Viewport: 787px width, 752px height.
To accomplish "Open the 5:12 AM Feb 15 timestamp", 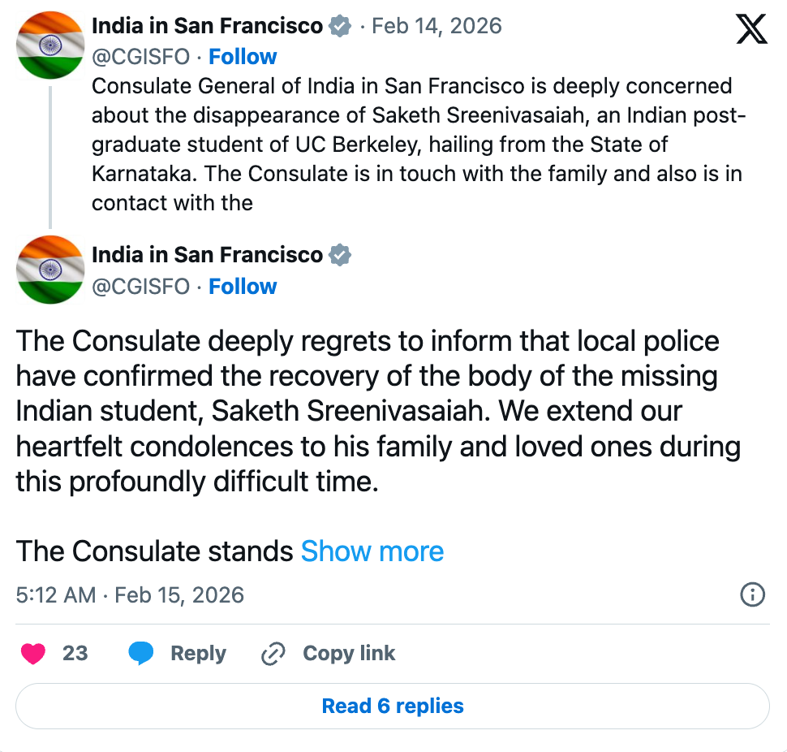I will pyautogui.click(x=130, y=595).
